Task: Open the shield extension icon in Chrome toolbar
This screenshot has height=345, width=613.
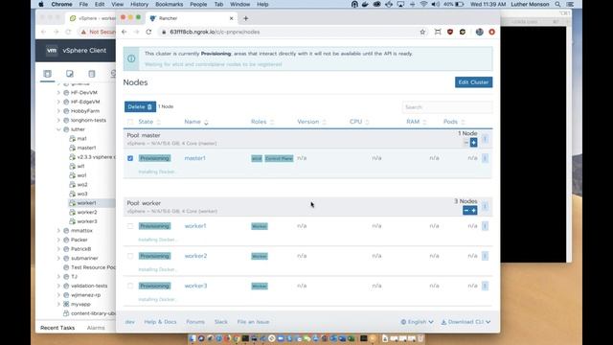Action: click(450, 32)
